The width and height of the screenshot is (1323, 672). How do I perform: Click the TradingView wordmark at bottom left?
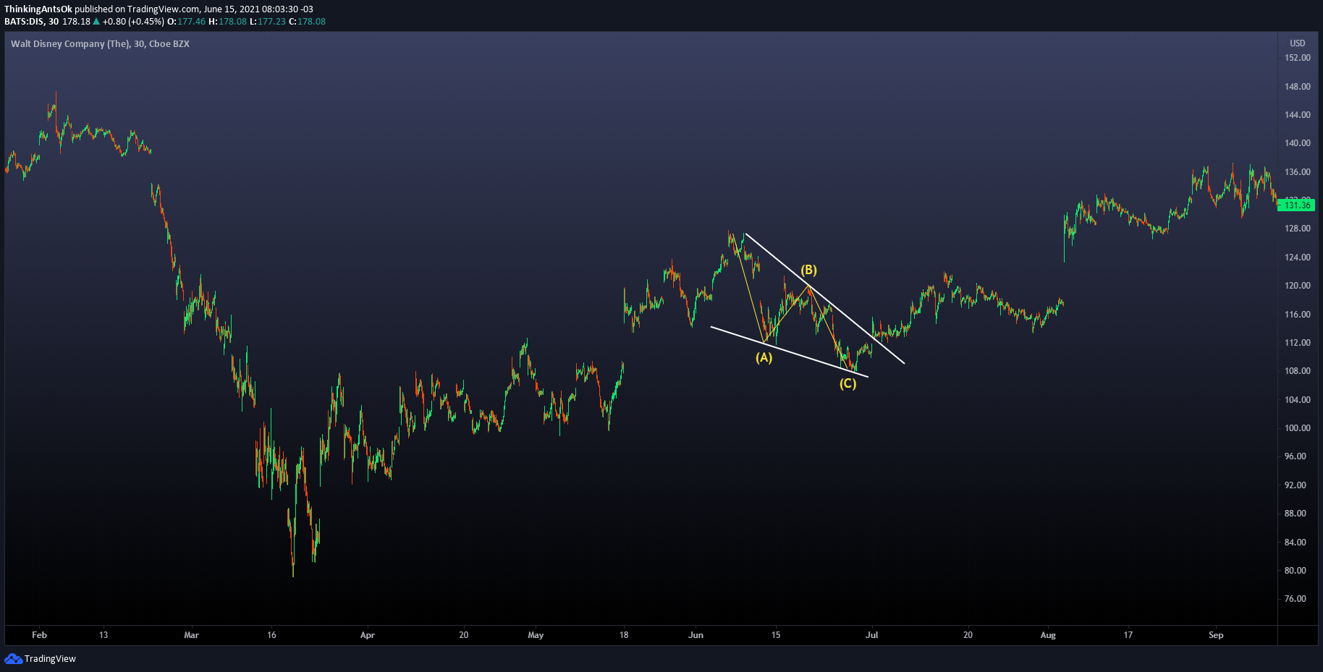[50, 659]
